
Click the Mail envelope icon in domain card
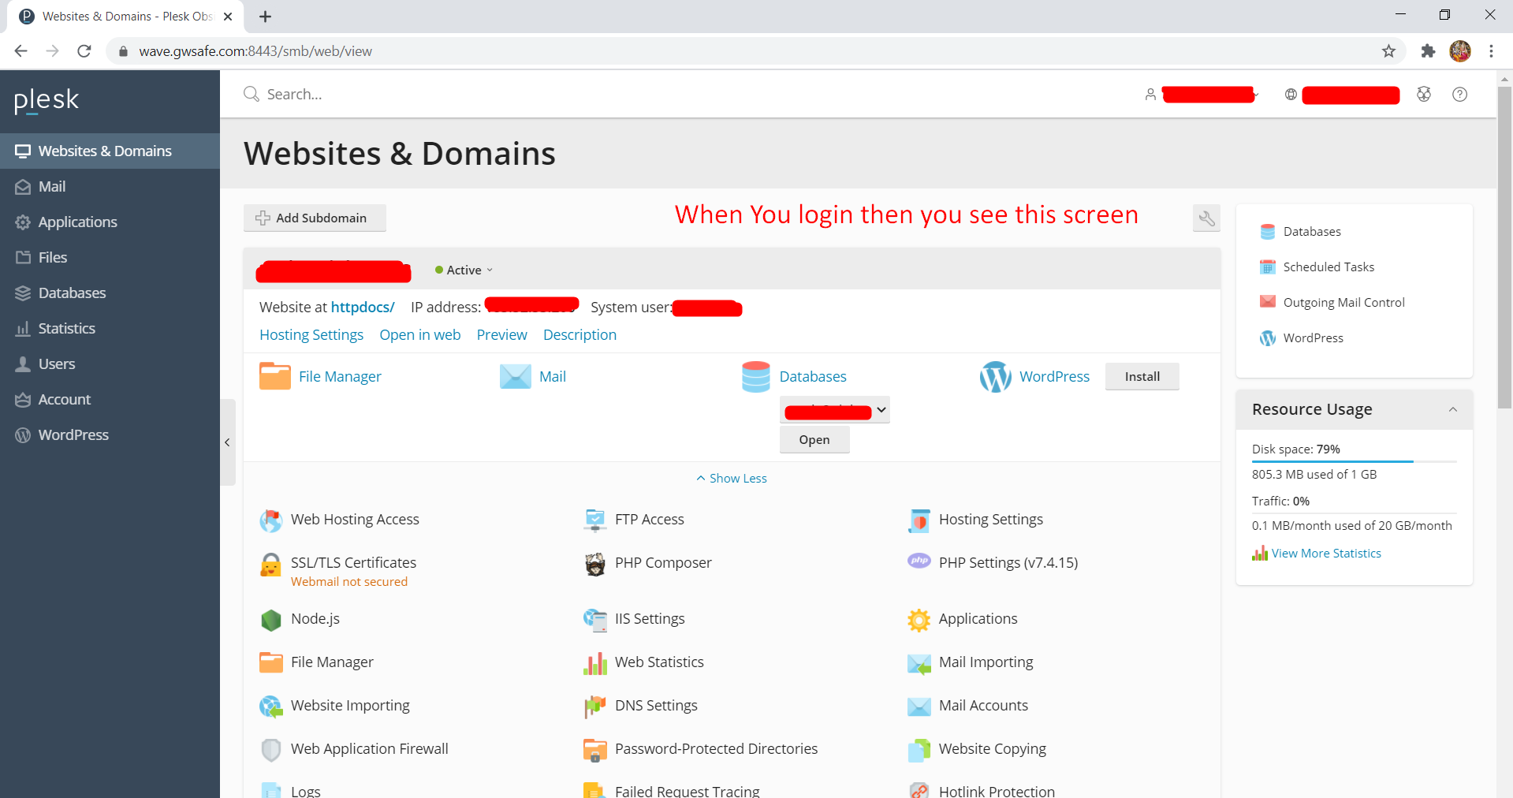[516, 376]
